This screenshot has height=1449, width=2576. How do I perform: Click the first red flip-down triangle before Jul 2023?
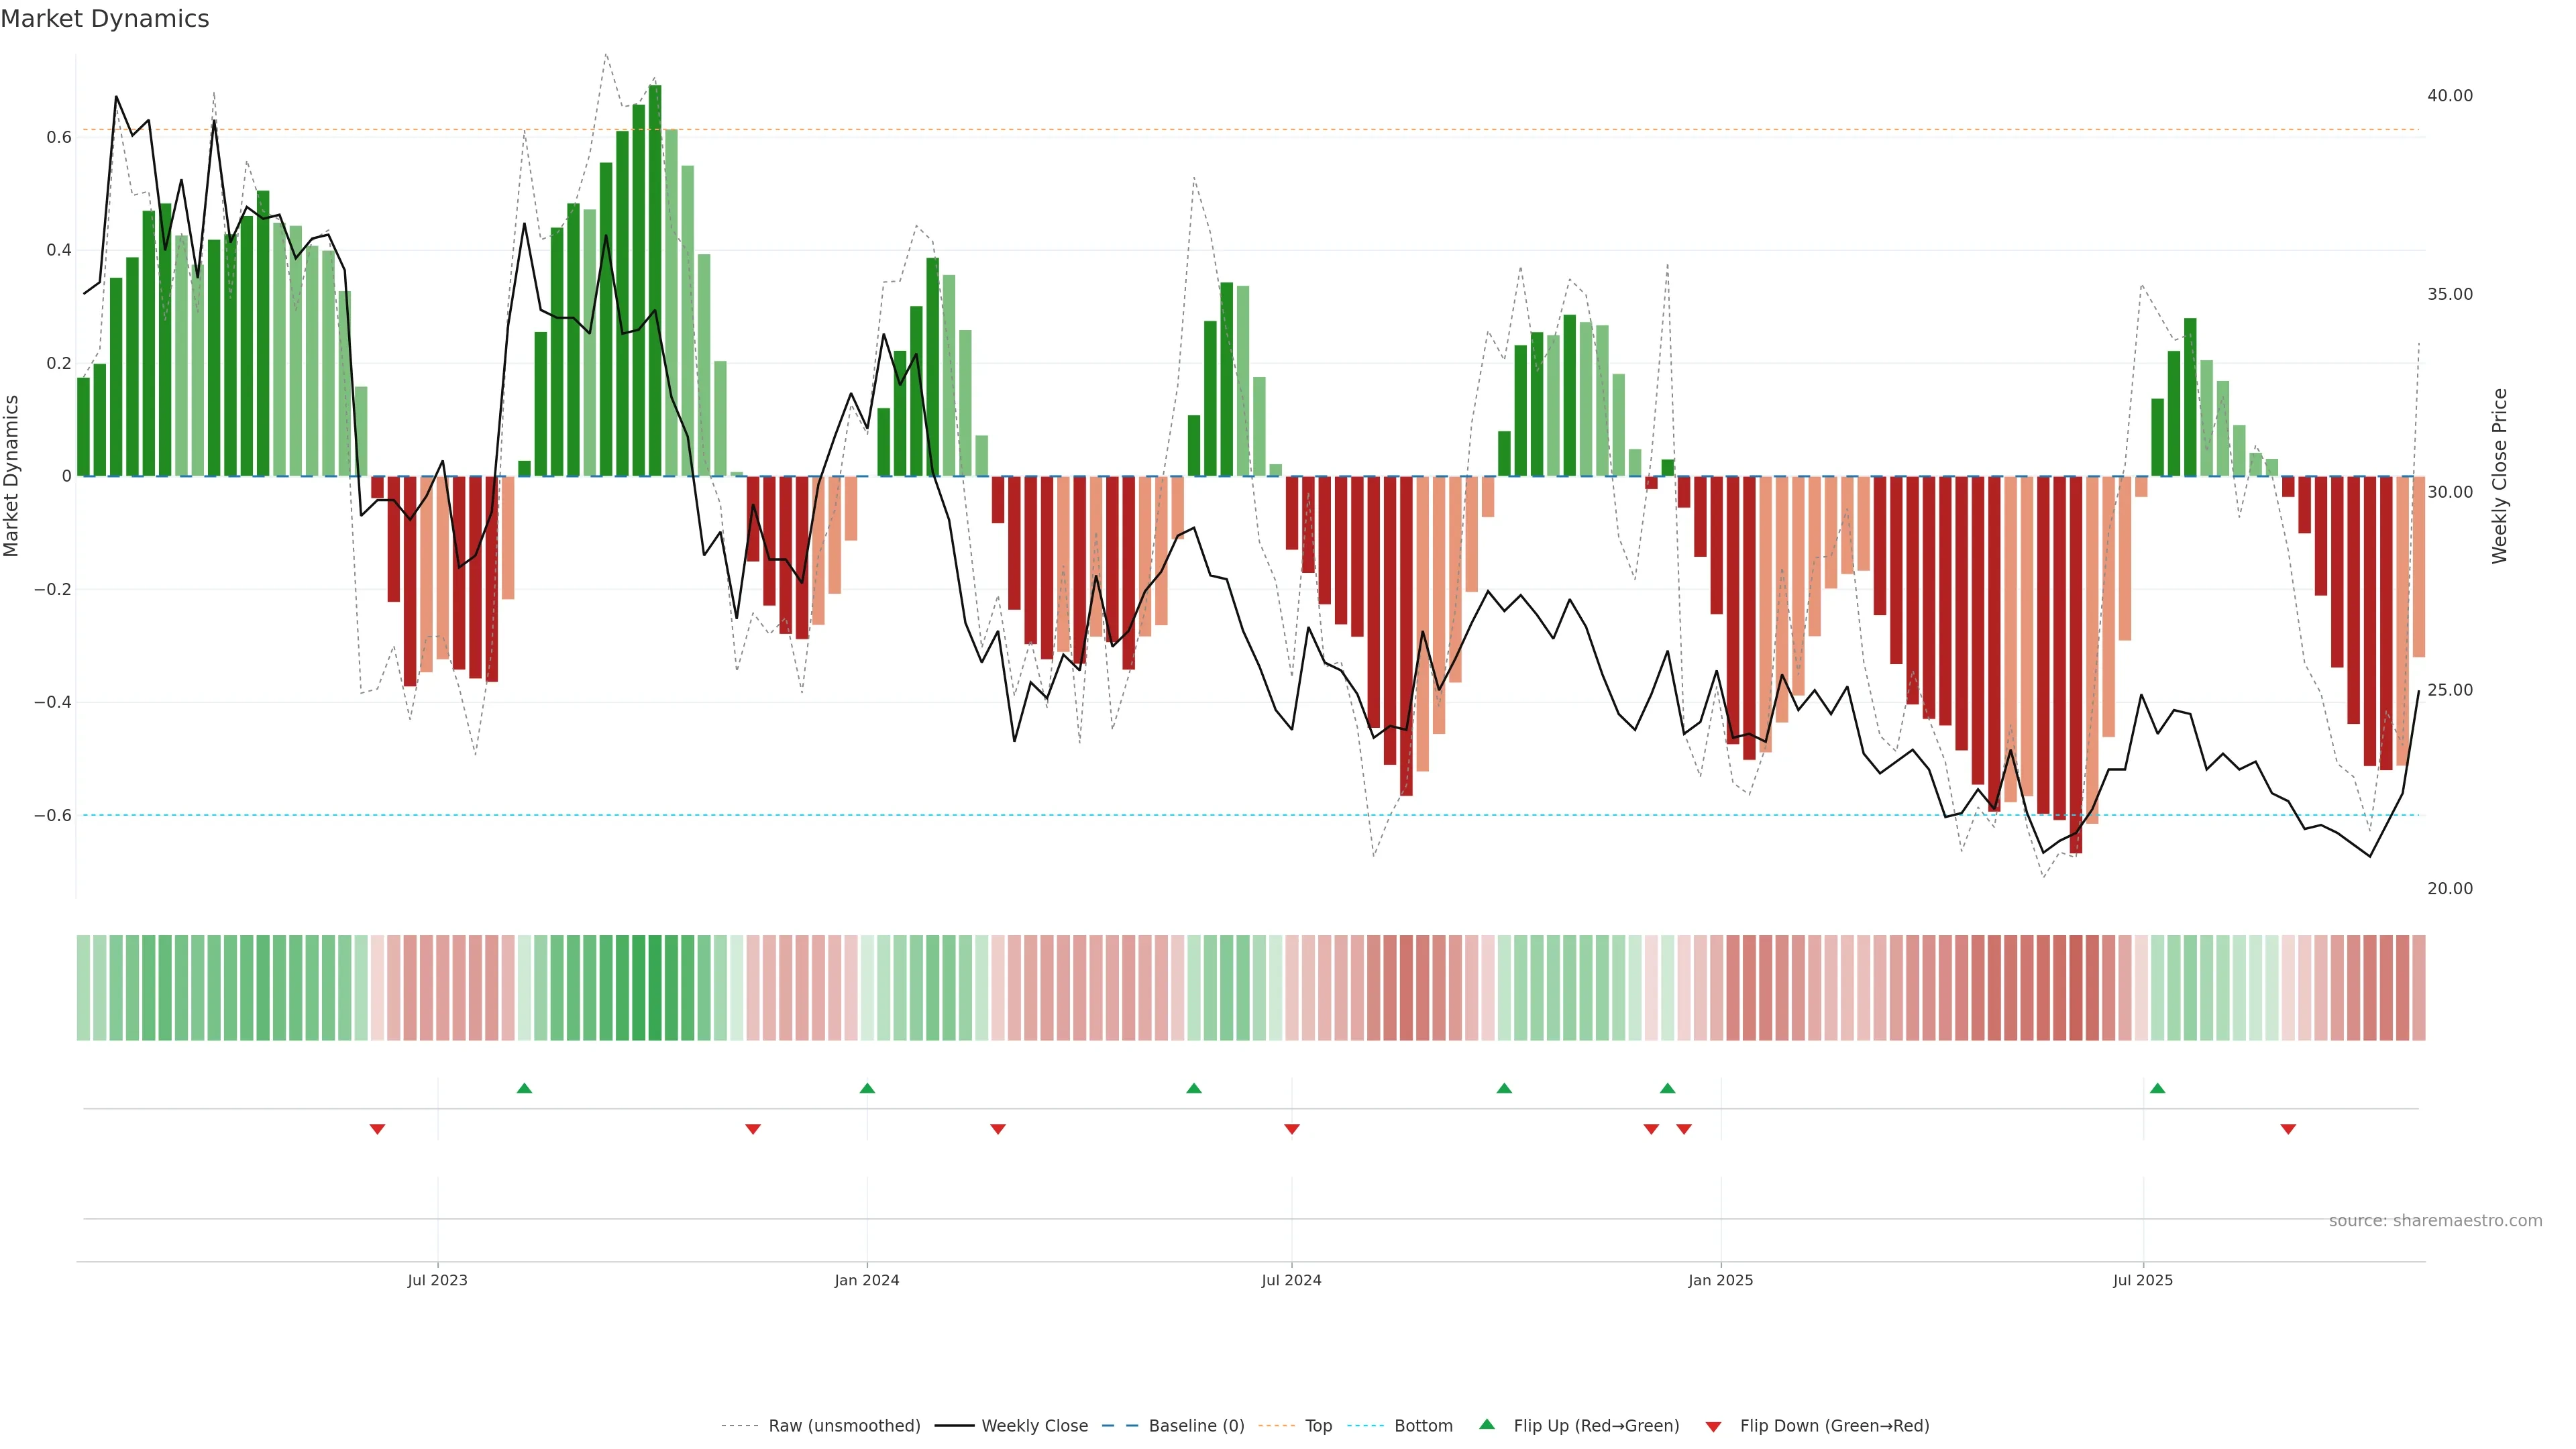[x=377, y=1129]
